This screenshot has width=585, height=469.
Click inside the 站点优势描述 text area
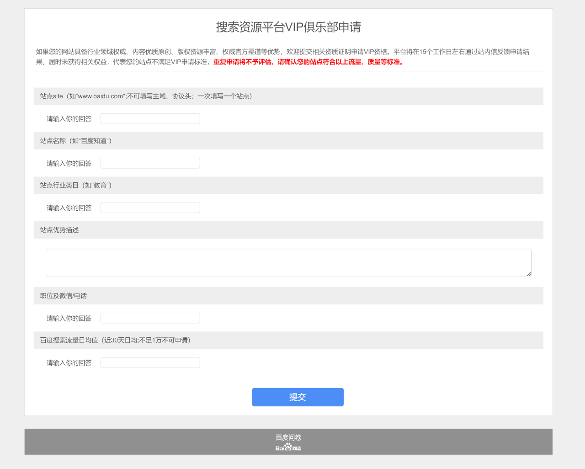[x=288, y=263]
